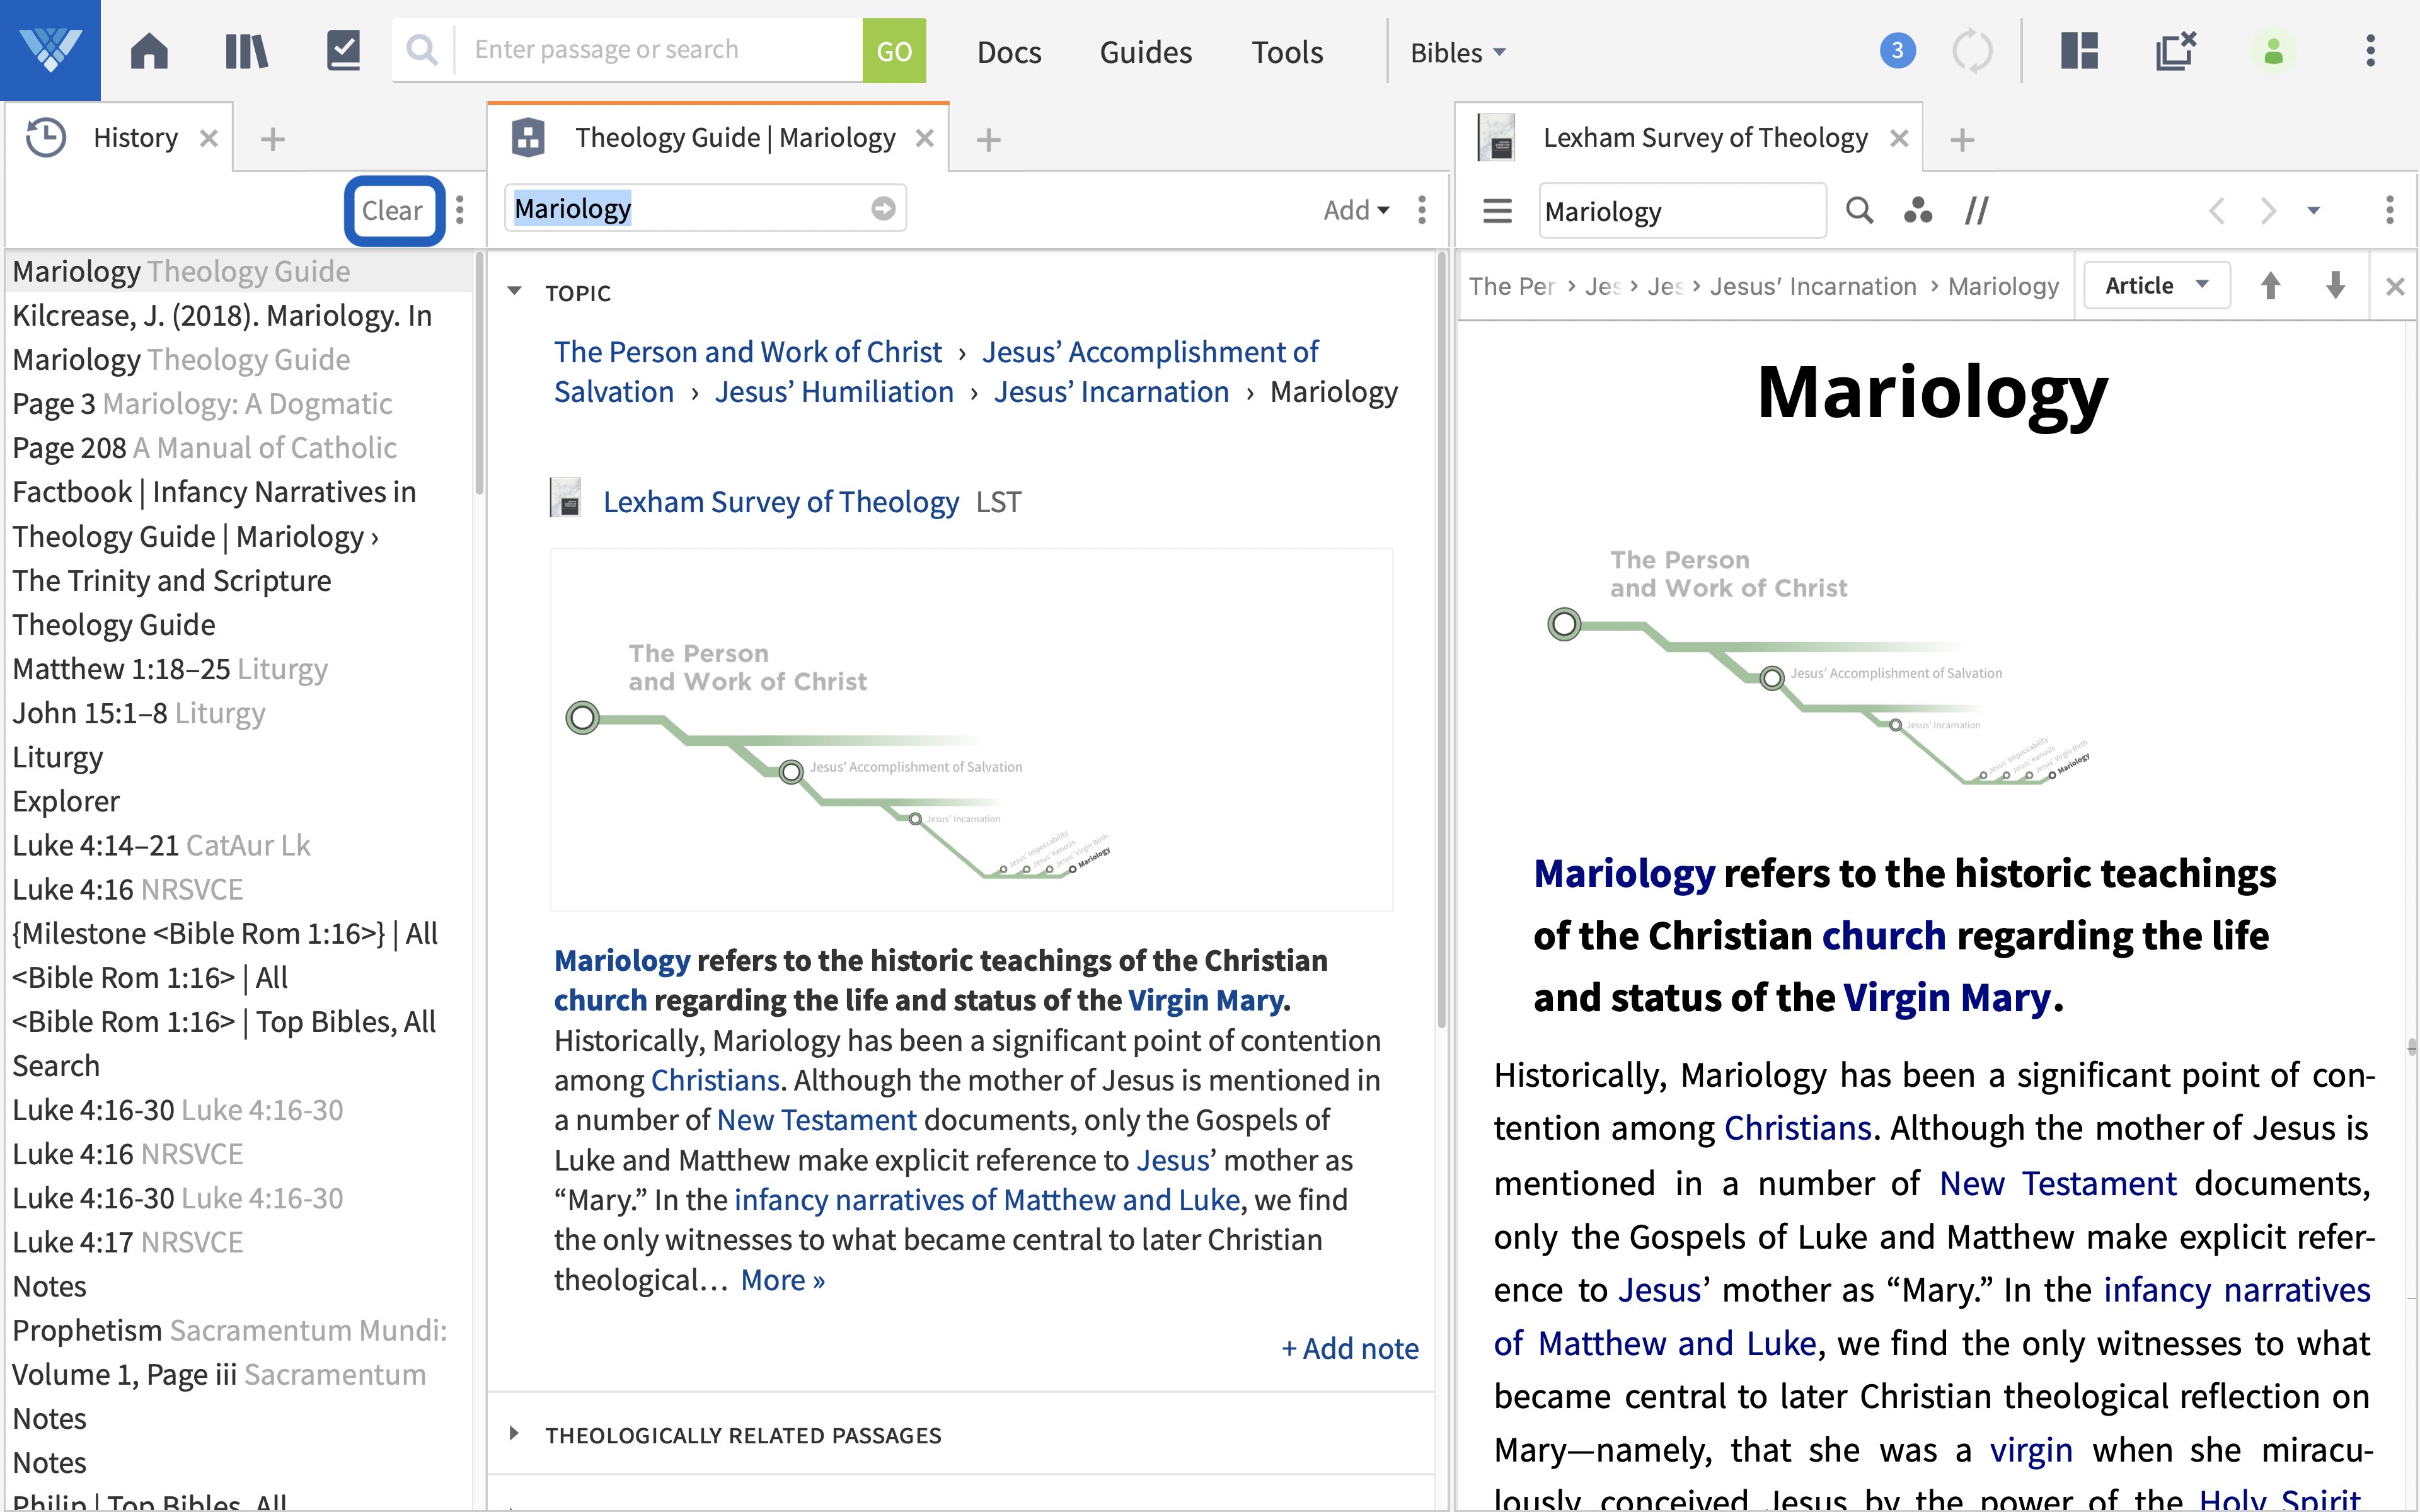Image resolution: width=2420 pixels, height=1512 pixels.
Task: Click the parallel resources slashes icon
Action: [x=1977, y=210]
